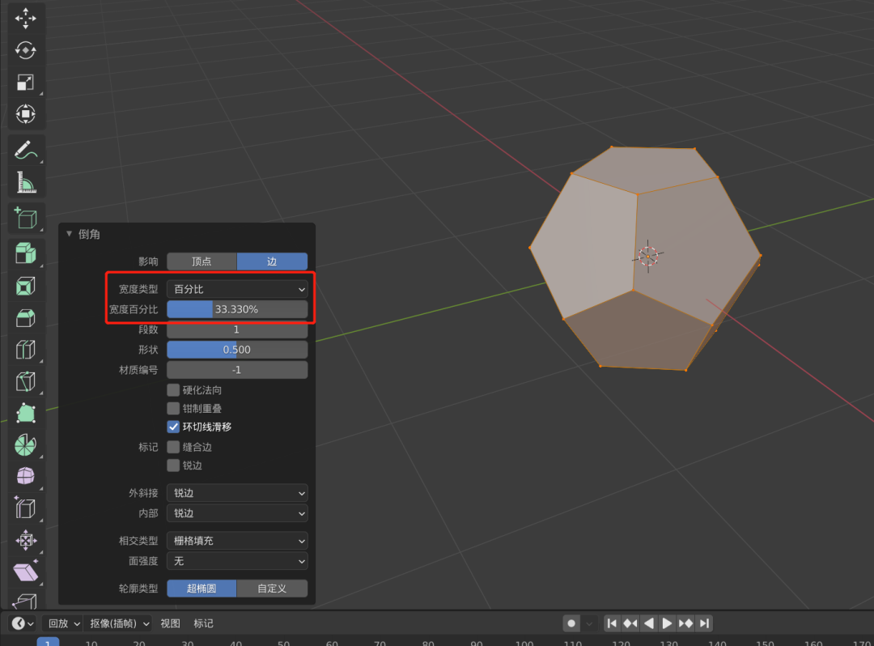Select the Poly Build tool
Screen dimensions: 874x646
[25, 414]
